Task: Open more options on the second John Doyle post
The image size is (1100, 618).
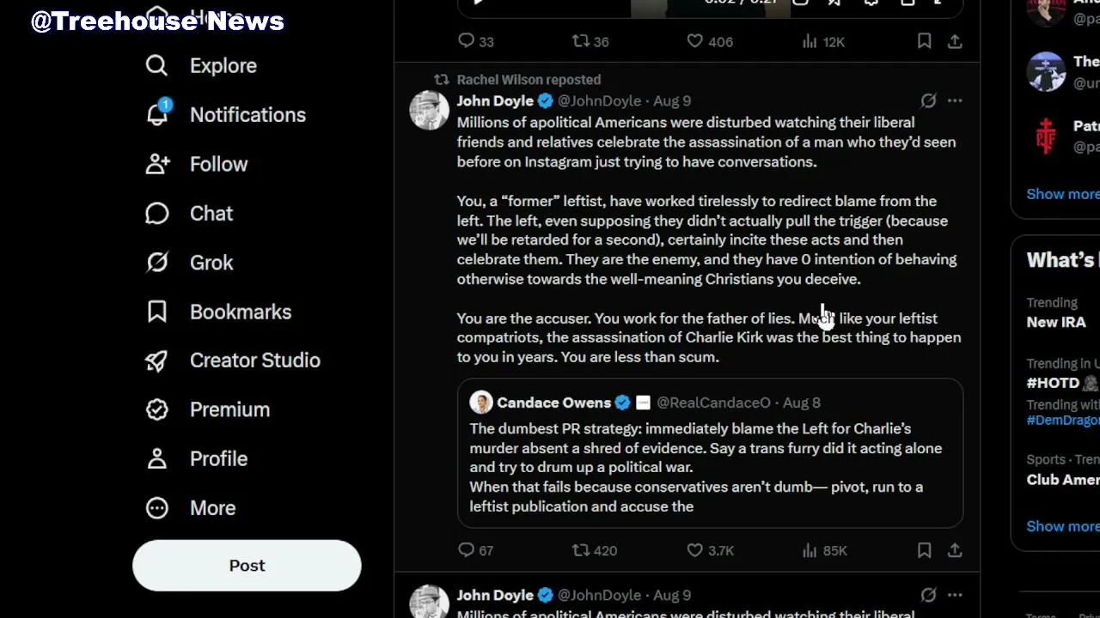Action: [955, 595]
